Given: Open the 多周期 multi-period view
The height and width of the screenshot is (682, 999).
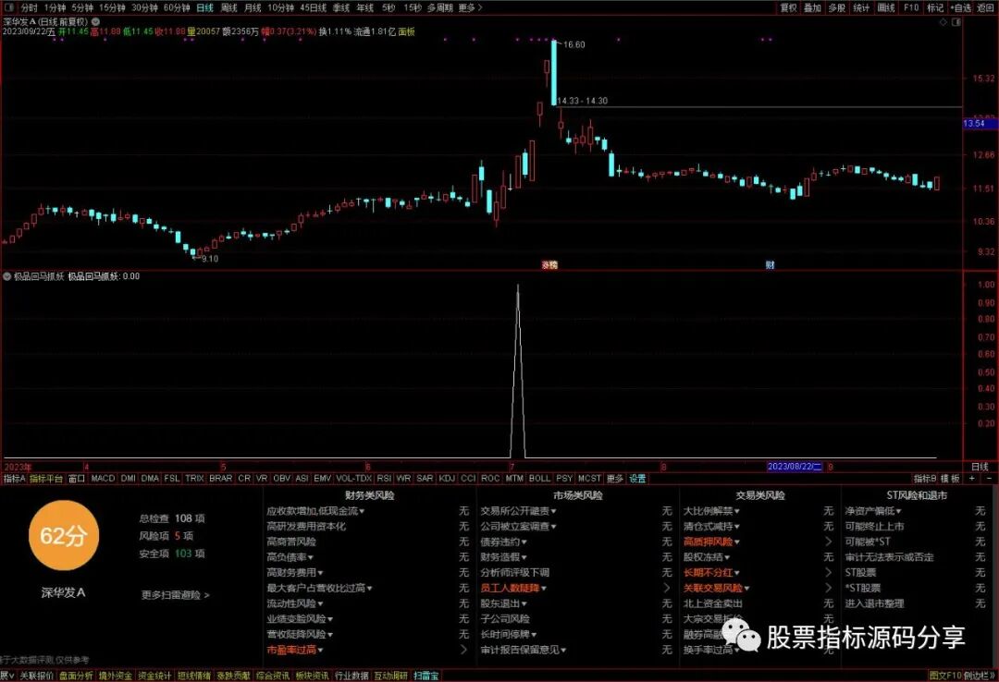Looking at the screenshot, I should [439, 7].
